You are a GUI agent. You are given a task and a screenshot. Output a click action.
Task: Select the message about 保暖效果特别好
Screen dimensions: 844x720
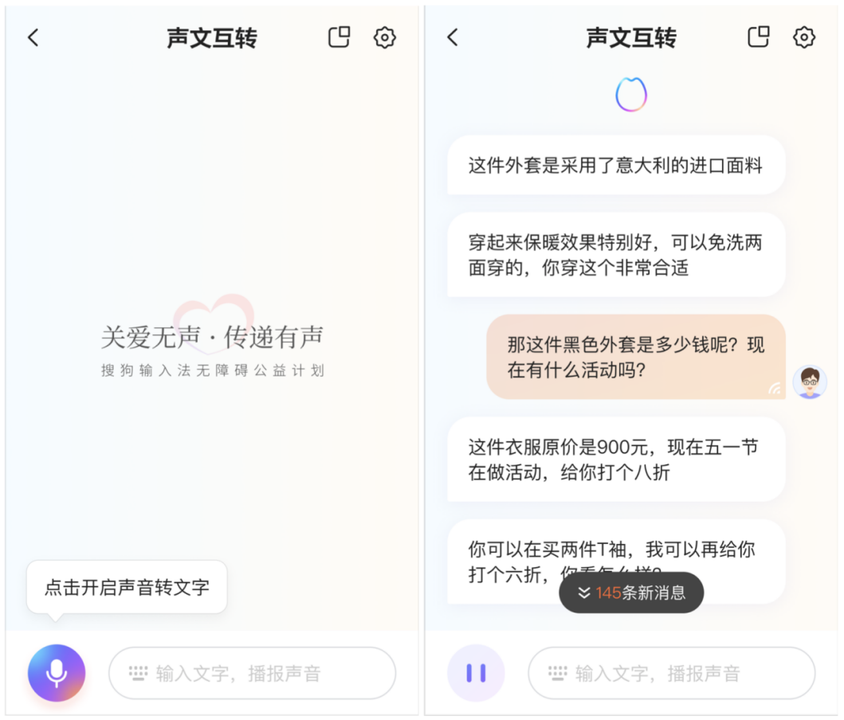point(616,255)
